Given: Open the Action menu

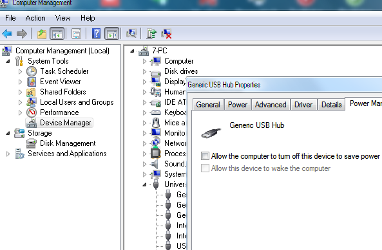Looking at the screenshot, I should click(35, 18).
